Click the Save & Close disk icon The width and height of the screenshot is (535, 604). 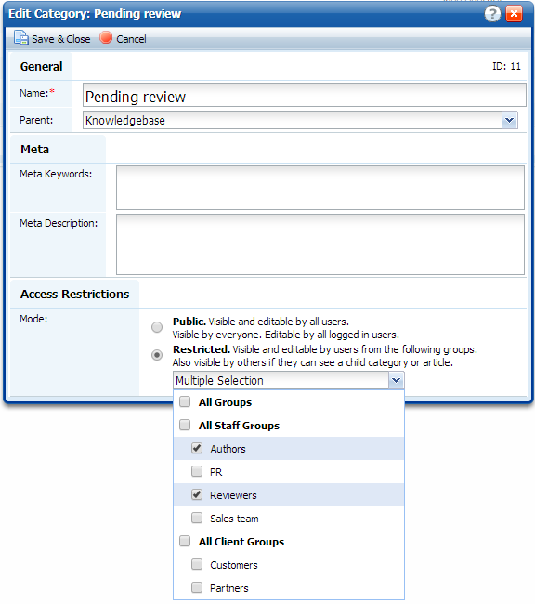pos(21,38)
